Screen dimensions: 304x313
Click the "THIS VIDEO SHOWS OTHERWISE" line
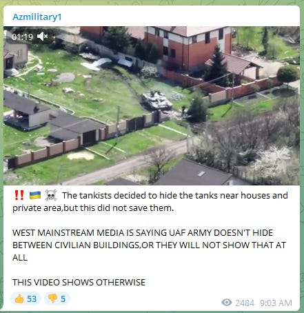click(x=79, y=282)
